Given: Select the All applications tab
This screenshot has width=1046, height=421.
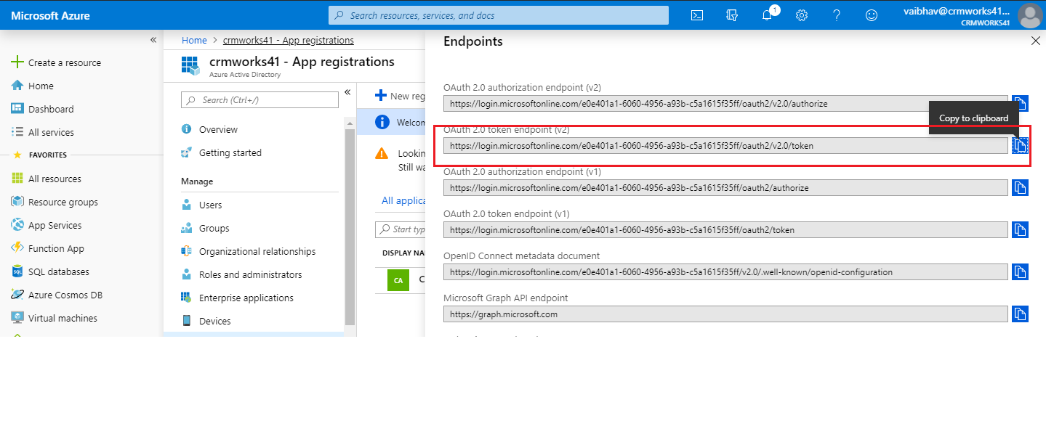Looking at the screenshot, I should (x=403, y=200).
